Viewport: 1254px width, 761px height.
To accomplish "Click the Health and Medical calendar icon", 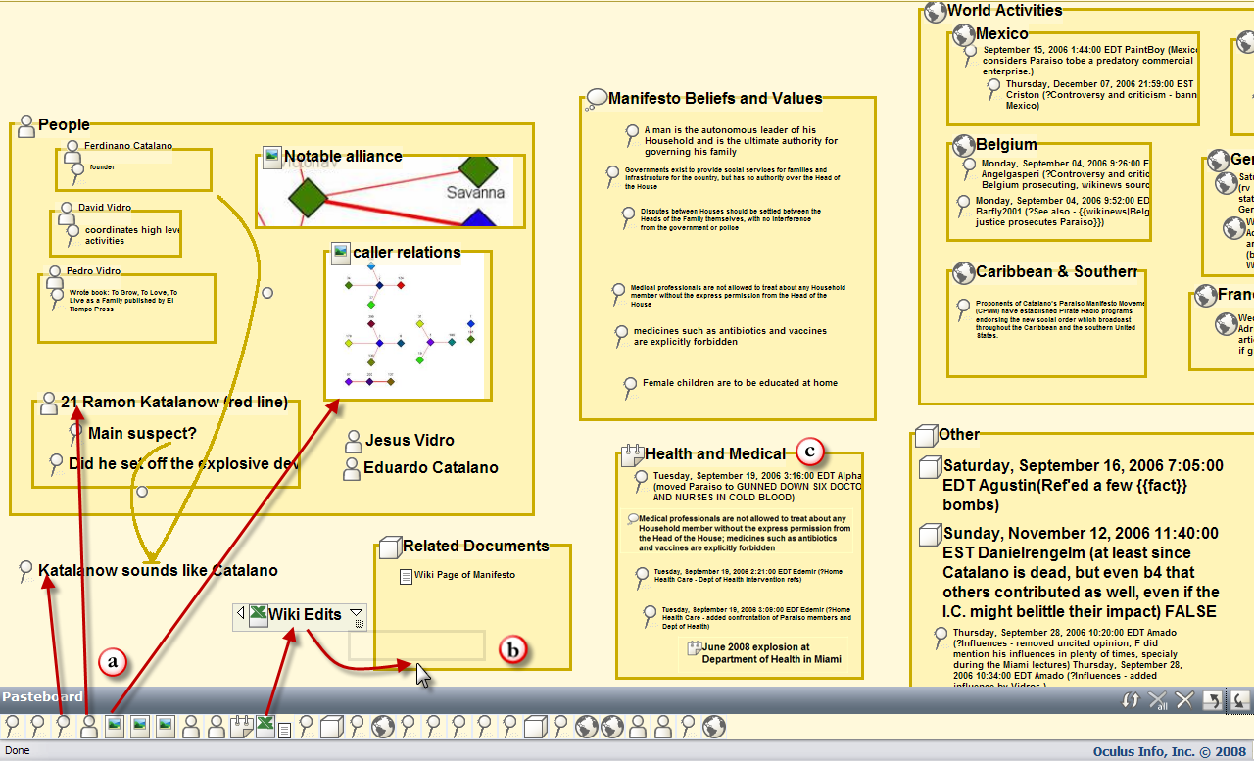I will pyautogui.click(x=632, y=454).
